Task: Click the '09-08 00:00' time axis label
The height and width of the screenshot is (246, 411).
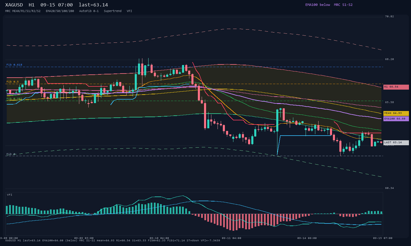Action: (8, 238)
